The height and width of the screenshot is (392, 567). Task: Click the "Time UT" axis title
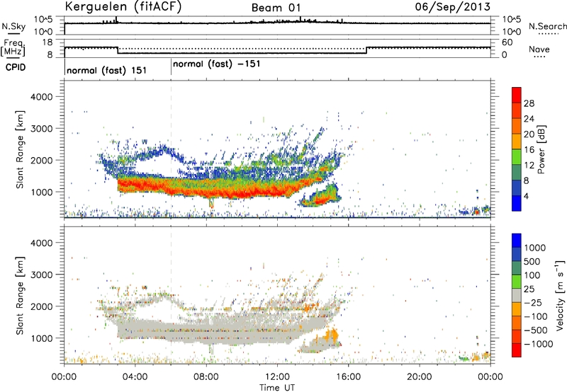point(277,388)
